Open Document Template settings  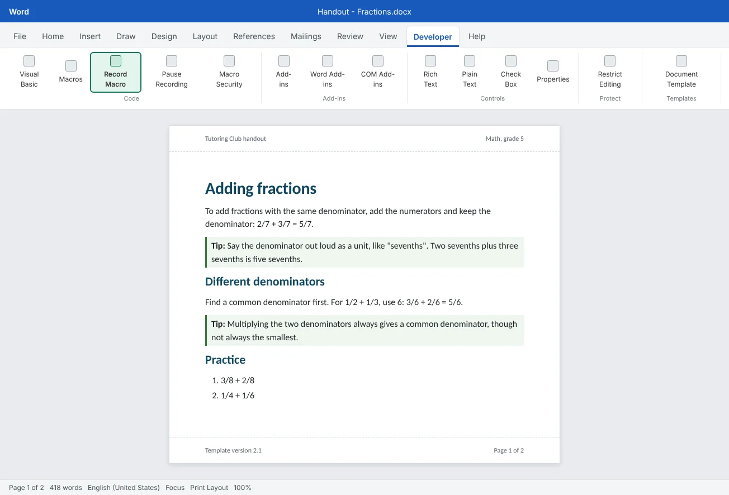[681, 72]
